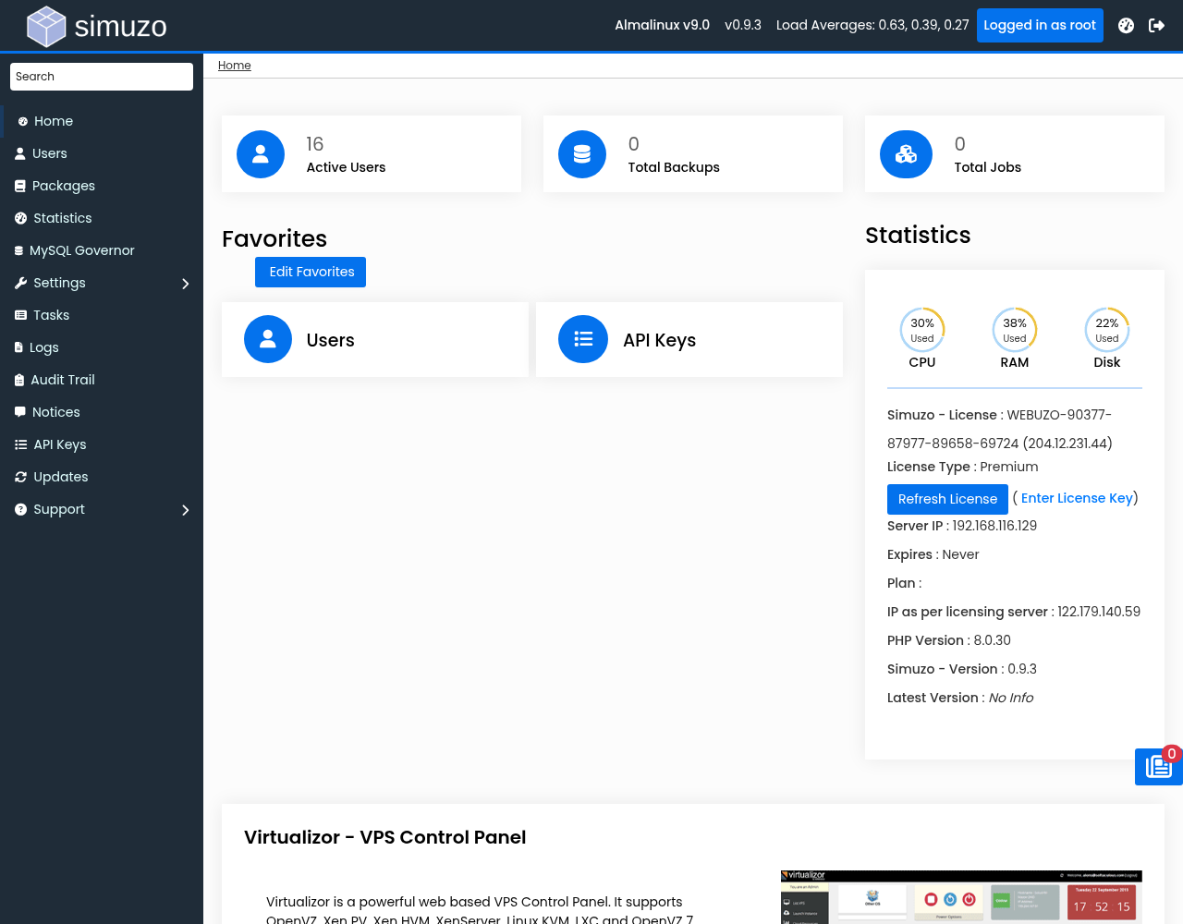Open the API Keys favorite card label
Image resolution: width=1183 pixels, height=924 pixels.
click(x=659, y=340)
